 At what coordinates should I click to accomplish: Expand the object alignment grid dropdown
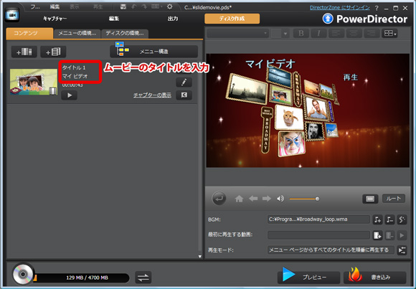coord(389,34)
